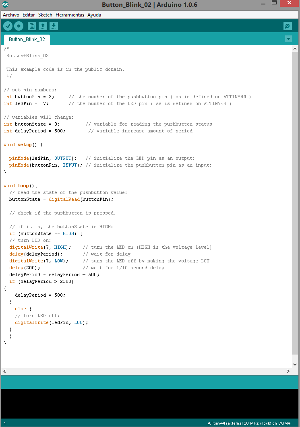300x427 pixels.
Task: Click the line 'int ledPin = 7;'
Action: click(26, 103)
